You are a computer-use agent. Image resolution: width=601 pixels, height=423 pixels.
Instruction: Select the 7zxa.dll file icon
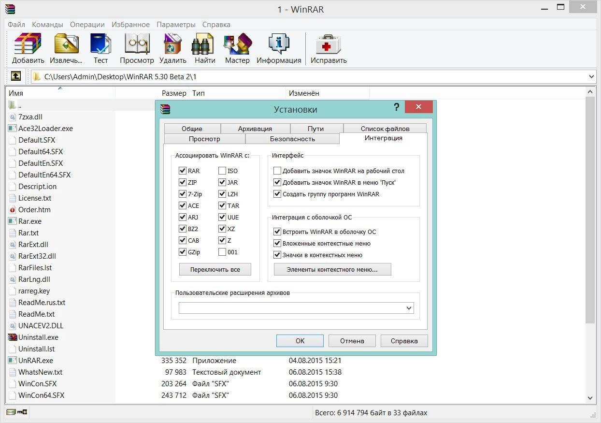click(13, 117)
